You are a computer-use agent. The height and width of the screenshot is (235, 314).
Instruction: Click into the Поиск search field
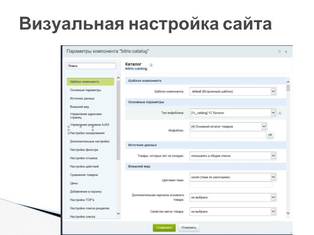(91, 66)
